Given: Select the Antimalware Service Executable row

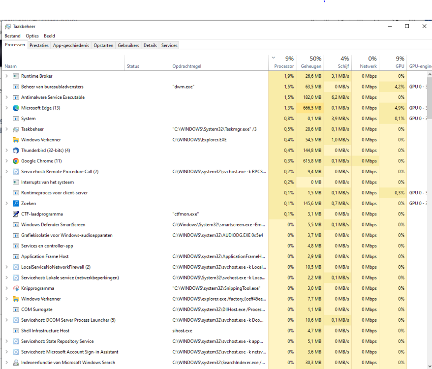Looking at the screenshot, I should [x=53, y=97].
